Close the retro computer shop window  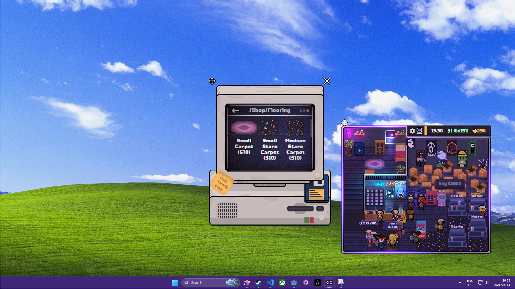click(327, 81)
